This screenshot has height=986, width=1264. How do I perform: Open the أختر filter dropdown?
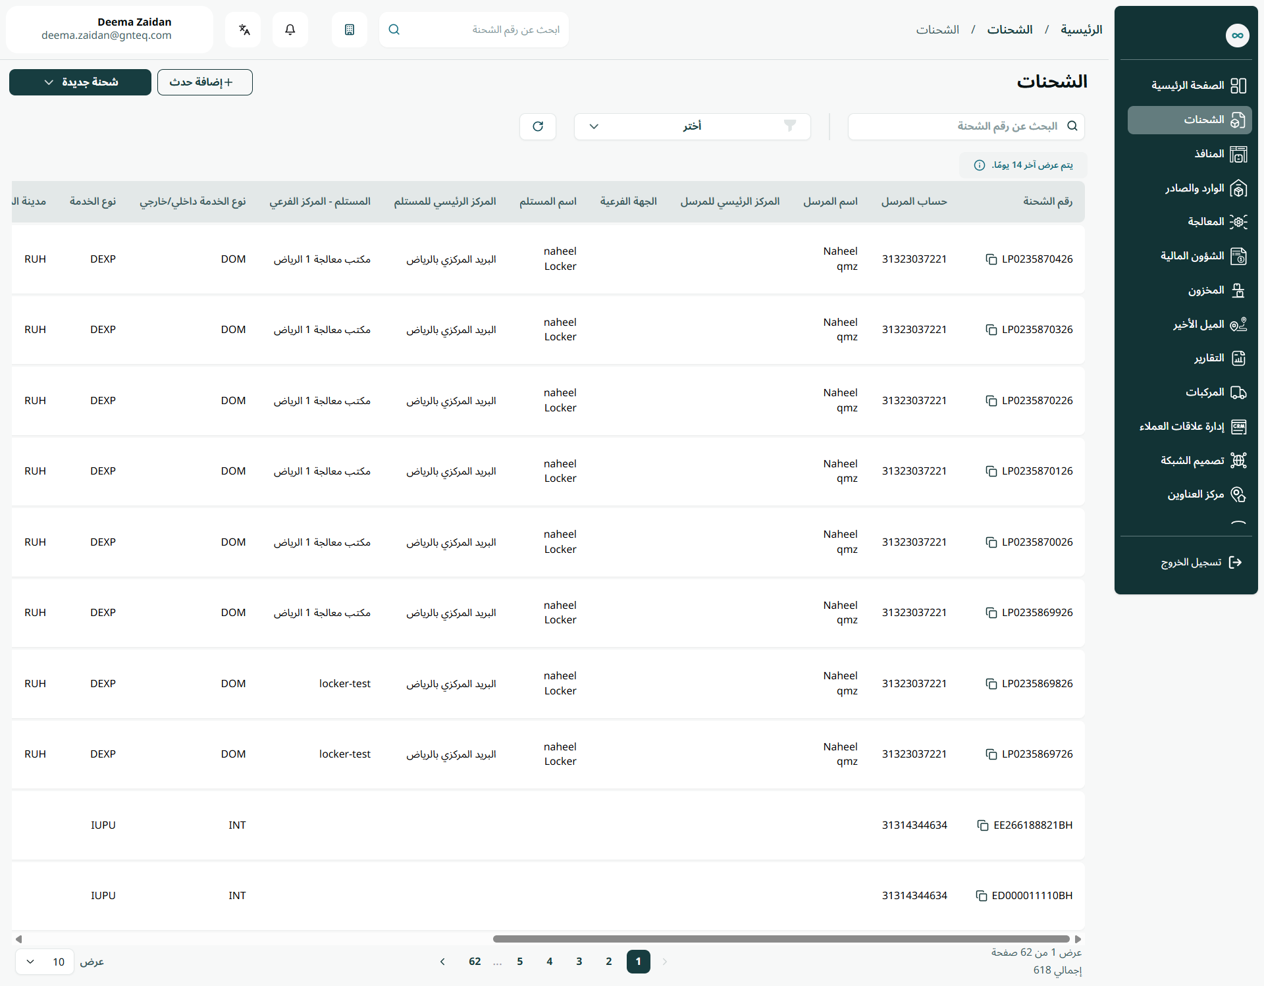692,126
